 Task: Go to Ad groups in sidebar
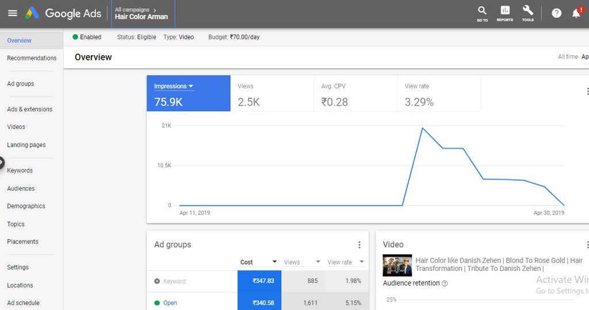pyautogui.click(x=20, y=84)
